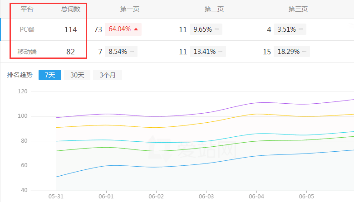Viewport: 354px width, 202px height.
Task: Select the PC端 platform row
Action: tap(27, 29)
